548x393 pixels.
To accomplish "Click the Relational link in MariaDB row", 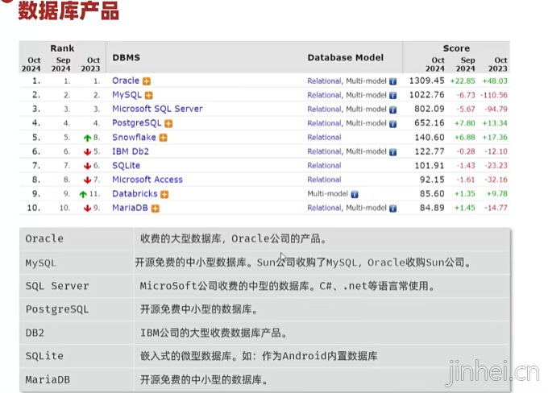I will click(324, 208).
